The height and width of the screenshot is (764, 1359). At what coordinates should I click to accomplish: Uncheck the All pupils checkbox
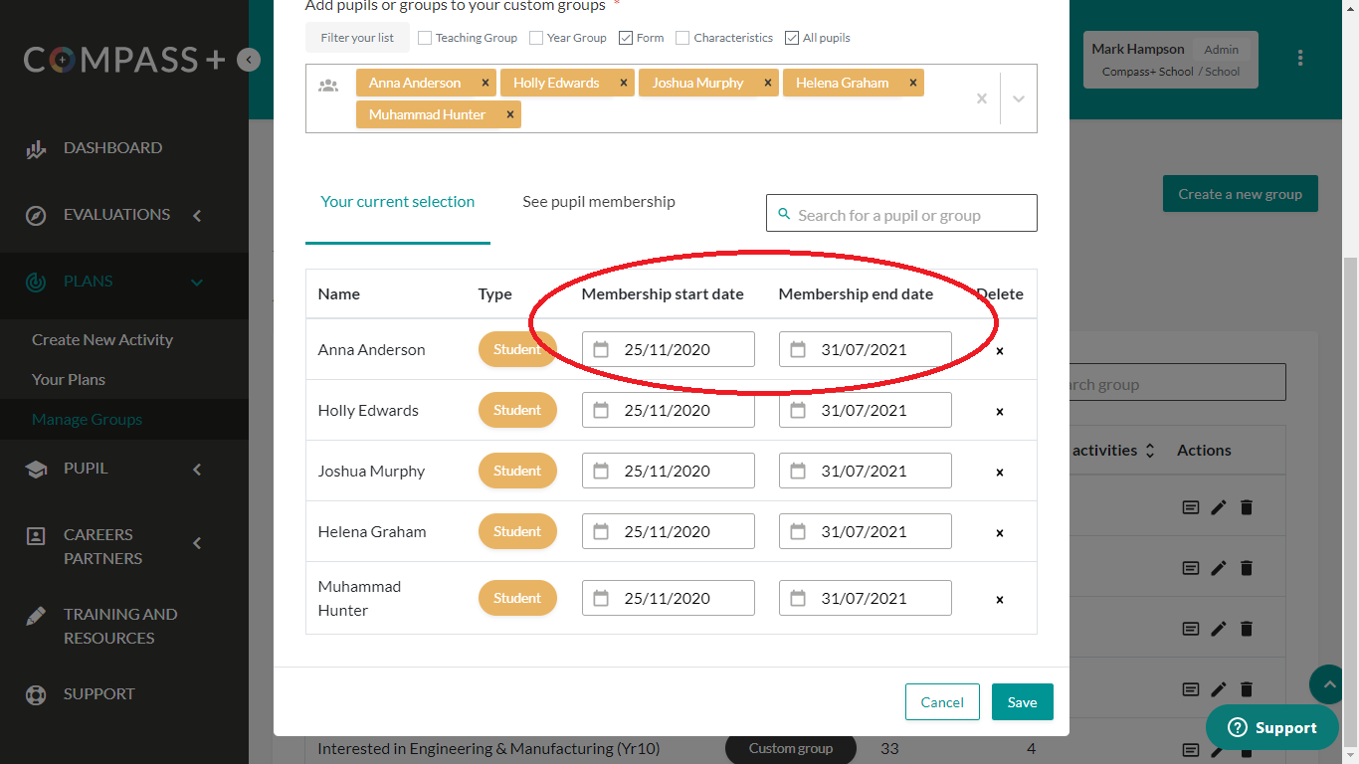[x=792, y=38]
